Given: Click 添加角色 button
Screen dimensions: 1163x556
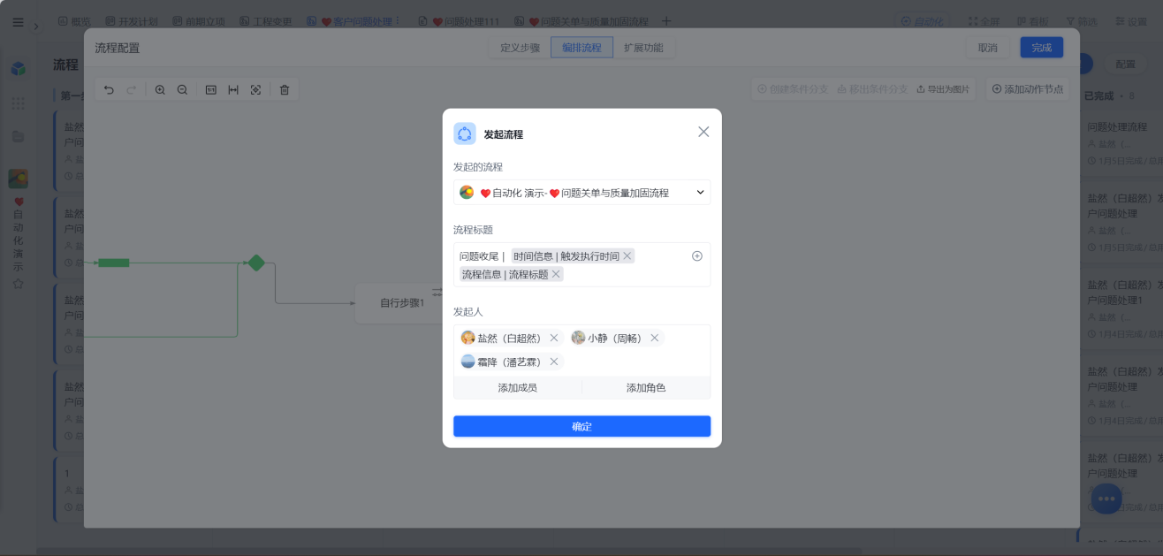Looking at the screenshot, I should pos(646,388).
